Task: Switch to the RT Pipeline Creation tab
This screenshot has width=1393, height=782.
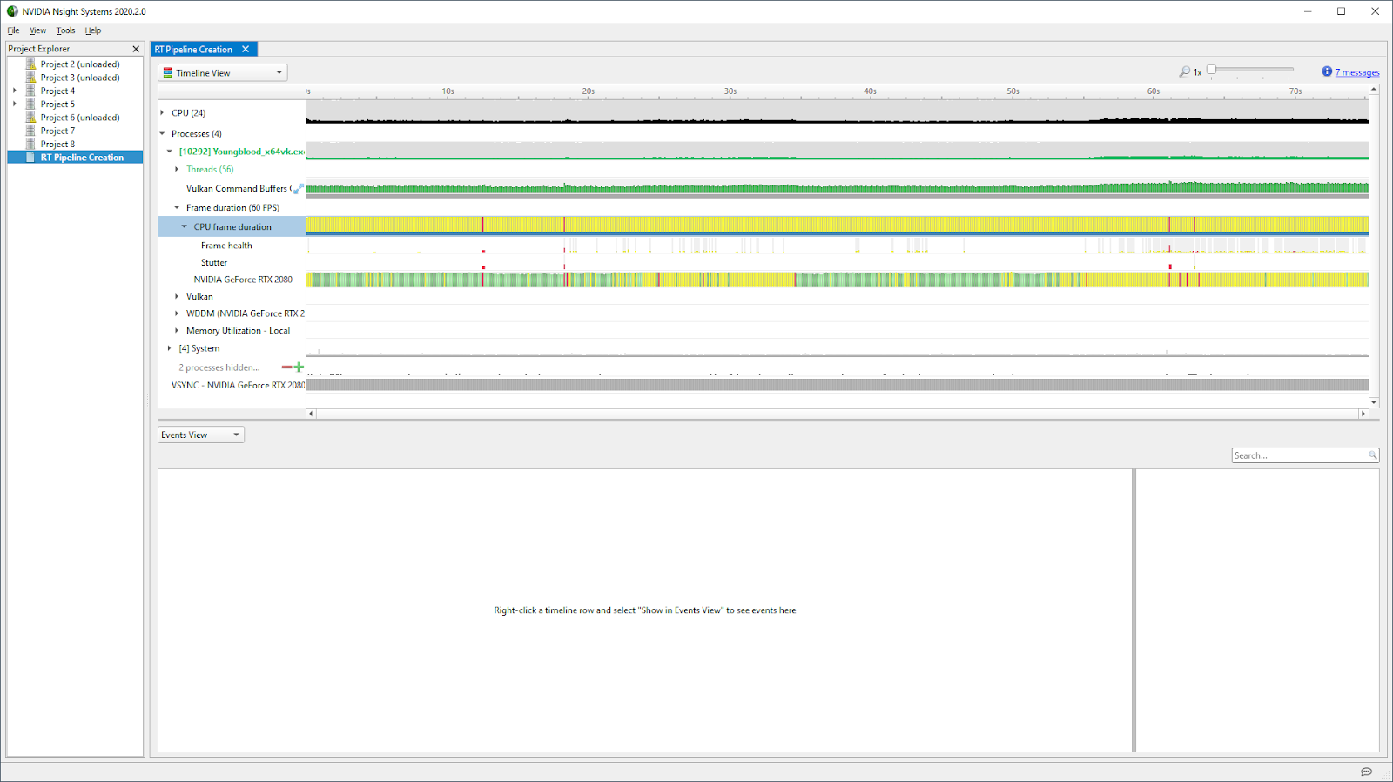Action: [193, 50]
